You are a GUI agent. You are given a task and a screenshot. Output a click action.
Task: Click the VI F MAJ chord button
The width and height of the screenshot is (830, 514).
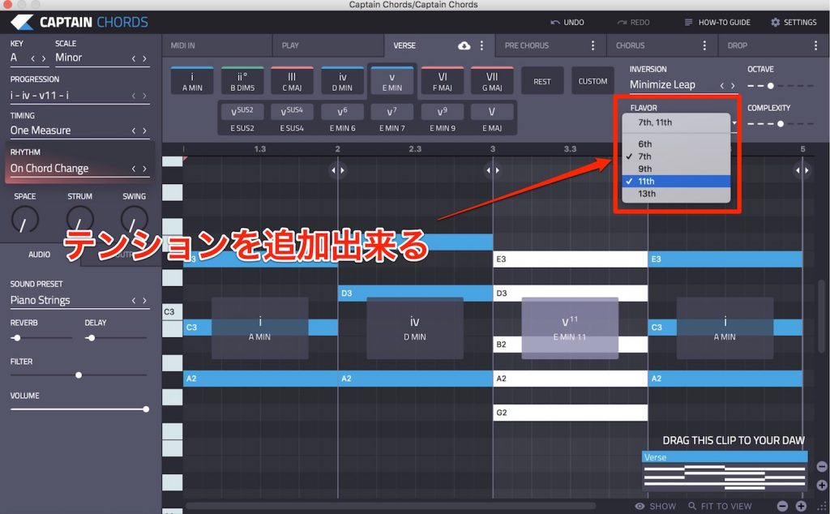(x=443, y=80)
